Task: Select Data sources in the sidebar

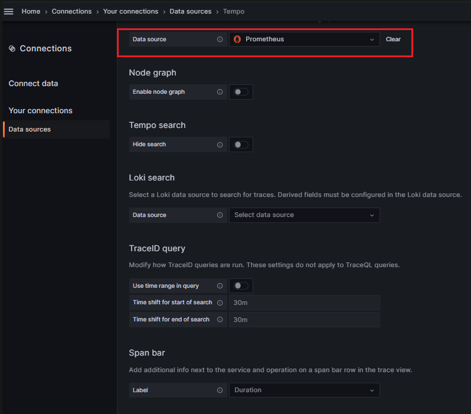Action: (30, 129)
